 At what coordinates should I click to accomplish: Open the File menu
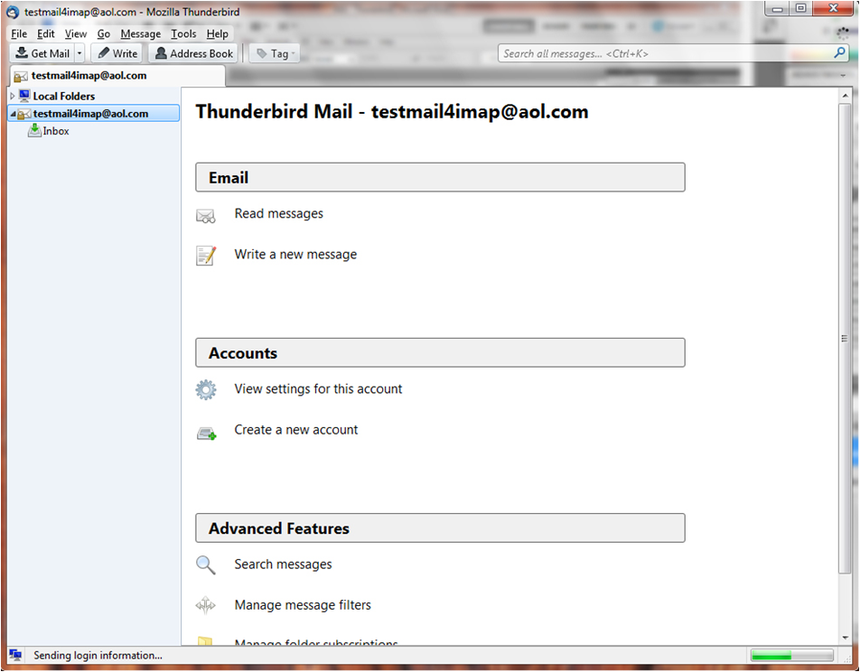click(19, 33)
